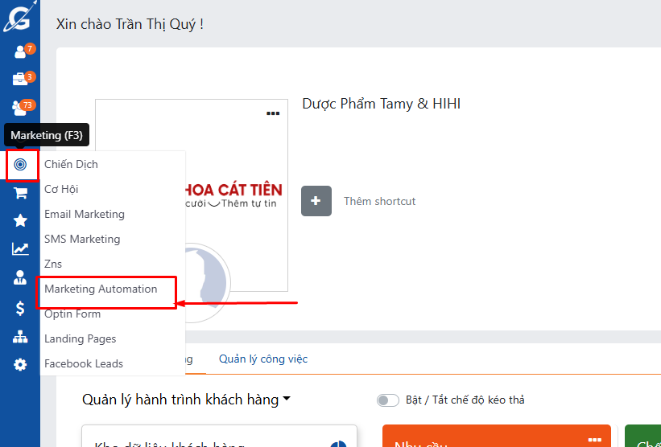Choose Email Marketing in Marketing menu
The image size is (661, 447).
pyautogui.click(x=85, y=215)
